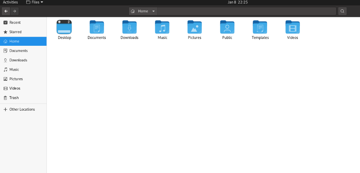Click the search magnifier button

click(342, 11)
